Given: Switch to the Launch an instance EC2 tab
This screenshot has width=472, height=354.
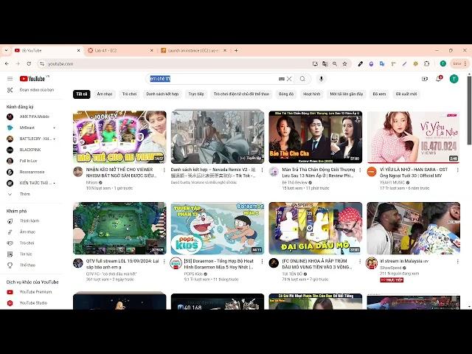Looking at the screenshot, I should [x=193, y=51].
